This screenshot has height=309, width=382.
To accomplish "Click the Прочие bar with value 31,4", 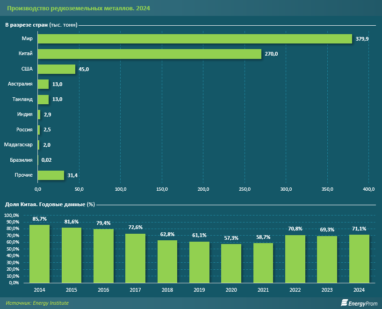I will [x=50, y=175].
